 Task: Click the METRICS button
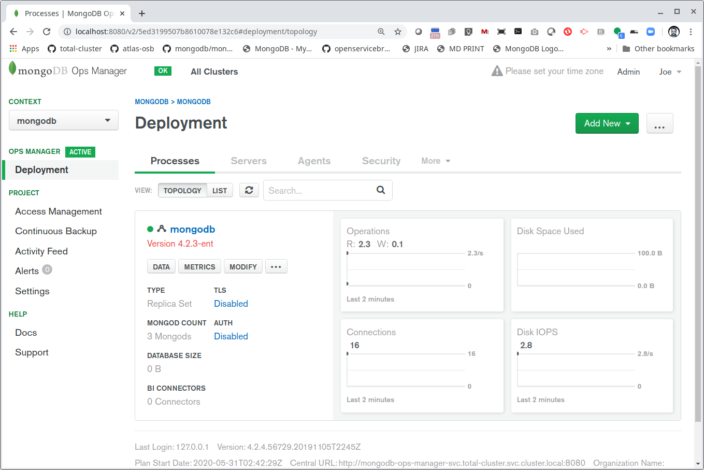199,267
